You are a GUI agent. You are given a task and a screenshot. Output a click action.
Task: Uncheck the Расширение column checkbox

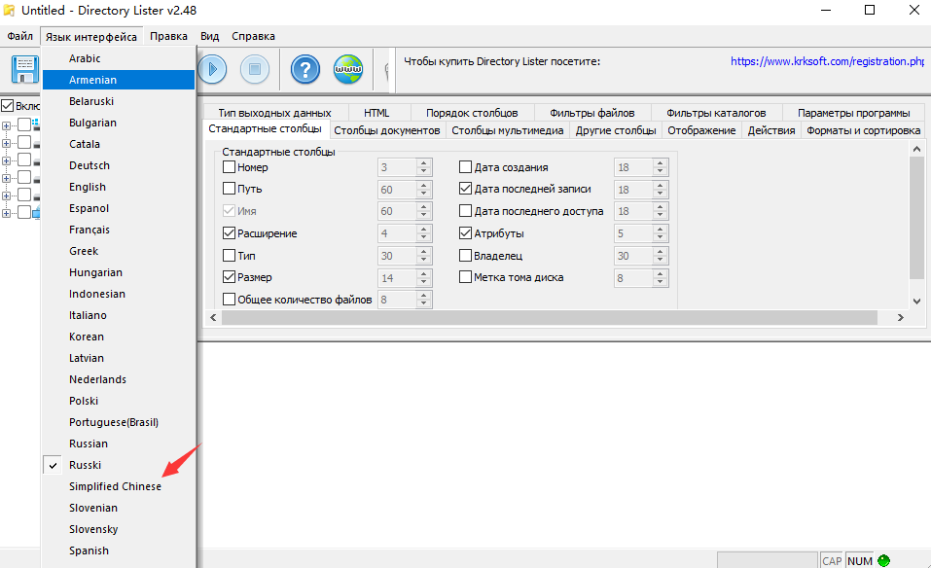point(230,233)
